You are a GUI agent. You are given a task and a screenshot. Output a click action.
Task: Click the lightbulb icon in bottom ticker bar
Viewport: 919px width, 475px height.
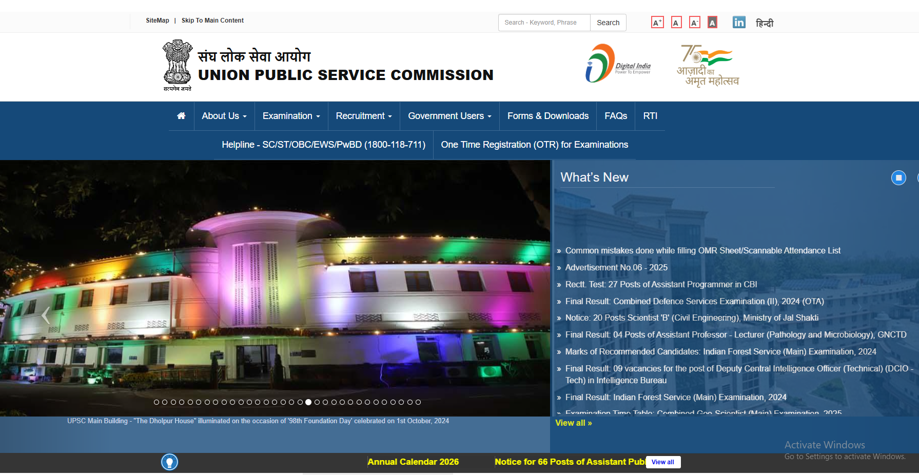coord(169,462)
